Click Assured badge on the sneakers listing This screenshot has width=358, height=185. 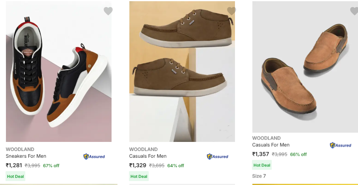coord(94,157)
